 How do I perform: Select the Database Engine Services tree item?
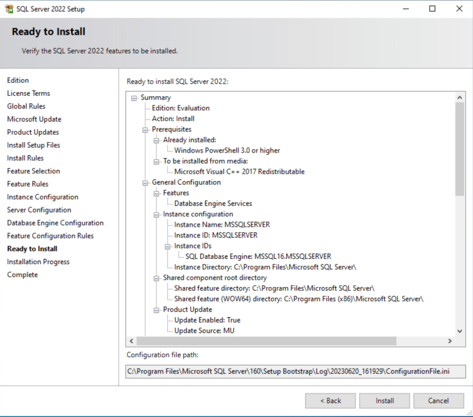pyautogui.click(x=213, y=203)
